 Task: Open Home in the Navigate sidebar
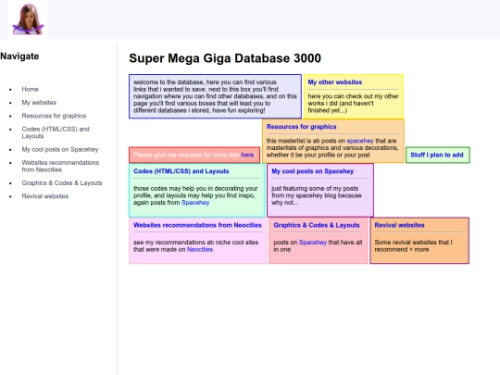coord(30,89)
